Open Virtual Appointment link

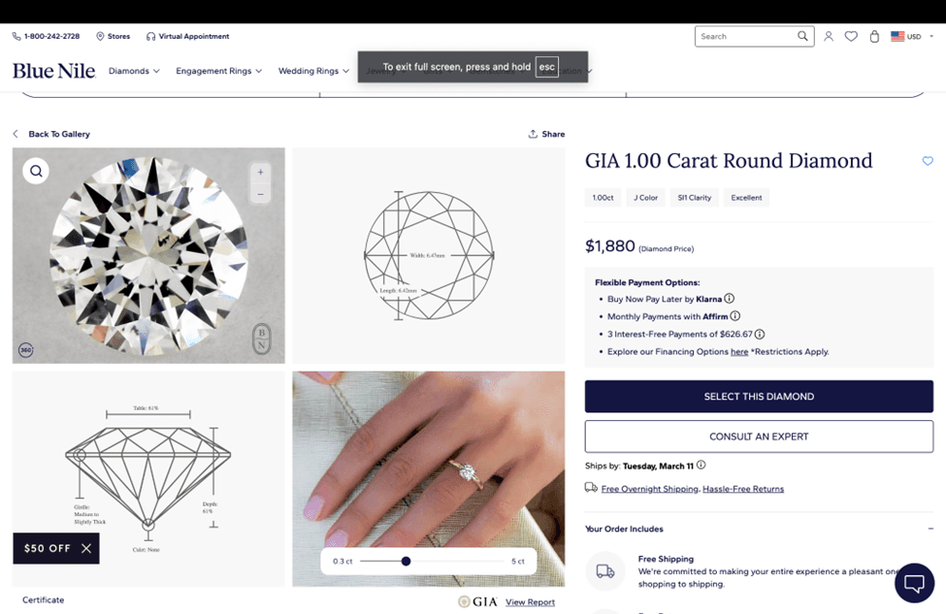click(x=187, y=36)
